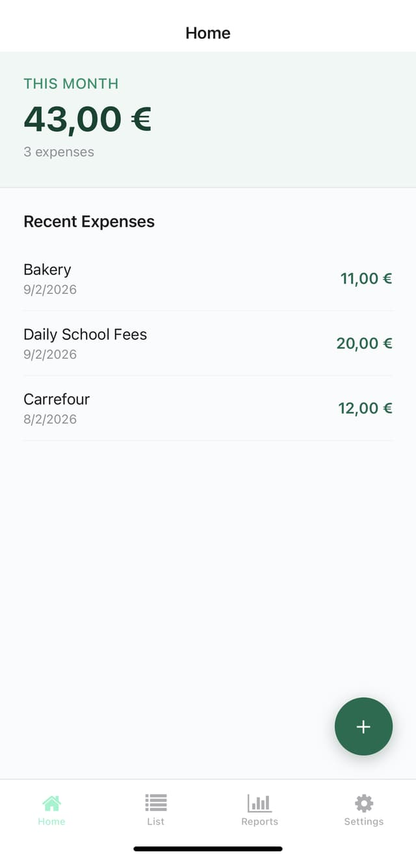416x859 pixels.
Task: Open Settings via gear icon
Action: click(x=363, y=802)
